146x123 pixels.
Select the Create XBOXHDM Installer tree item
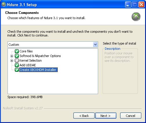38,70
